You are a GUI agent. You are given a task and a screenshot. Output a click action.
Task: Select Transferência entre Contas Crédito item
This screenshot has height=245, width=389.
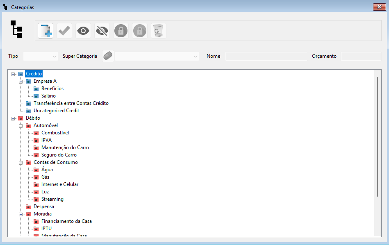coord(71,103)
